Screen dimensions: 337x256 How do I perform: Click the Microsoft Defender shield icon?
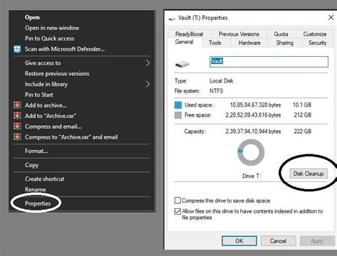click(17, 49)
